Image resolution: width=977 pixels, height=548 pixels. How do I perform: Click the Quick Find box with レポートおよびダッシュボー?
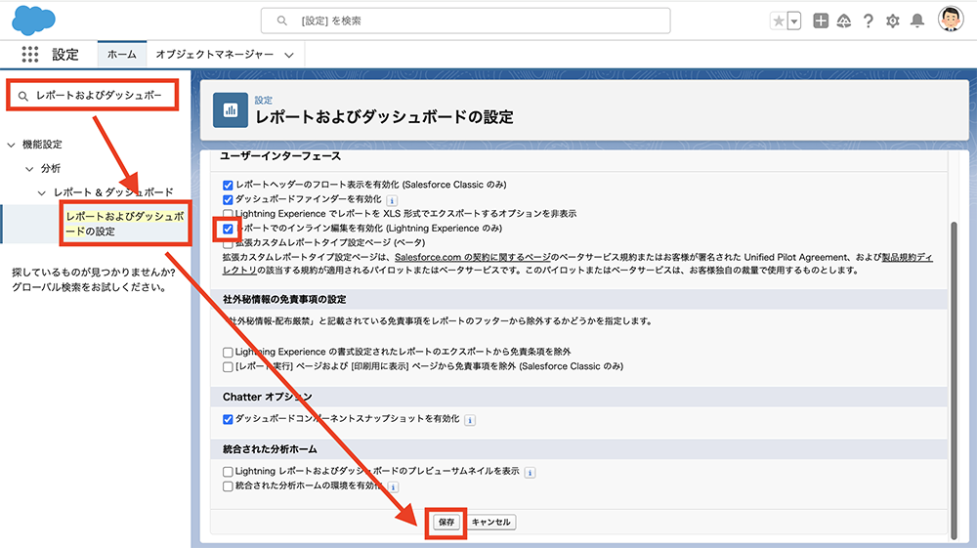pos(93,96)
